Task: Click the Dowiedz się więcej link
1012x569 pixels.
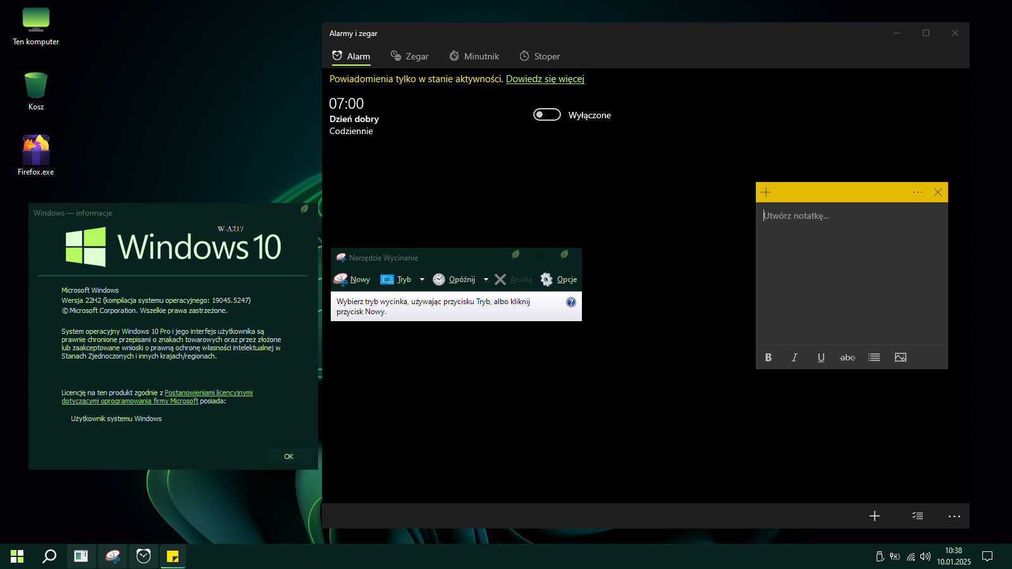Action: [x=545, y=79]
